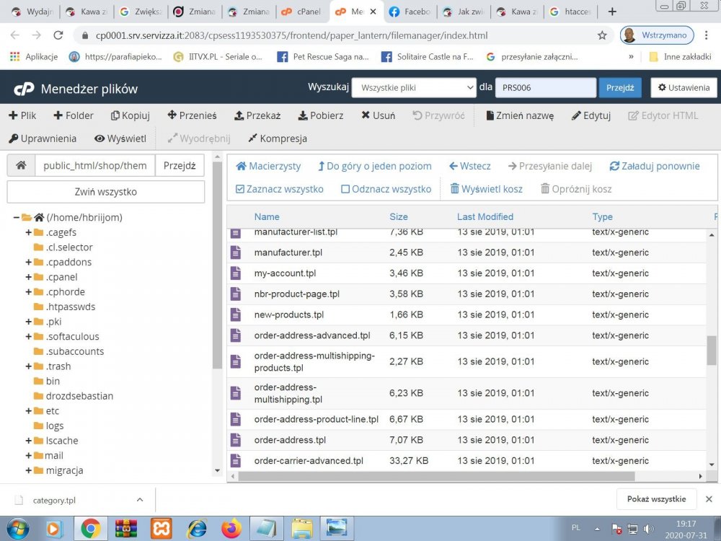Switch to the Facebook browser tab
The width and height of the screenshot is (721, 541).
coord(411,12)
